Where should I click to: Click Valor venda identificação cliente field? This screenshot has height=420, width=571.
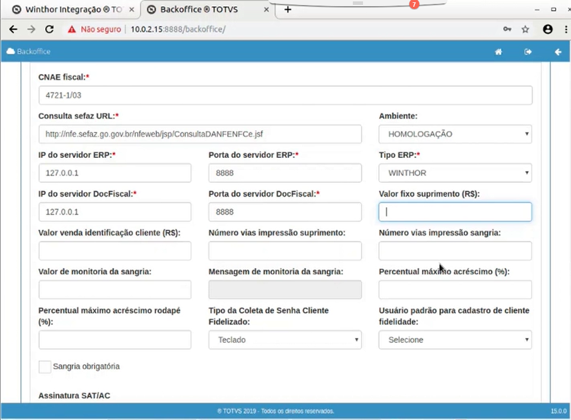click(115, 251)
